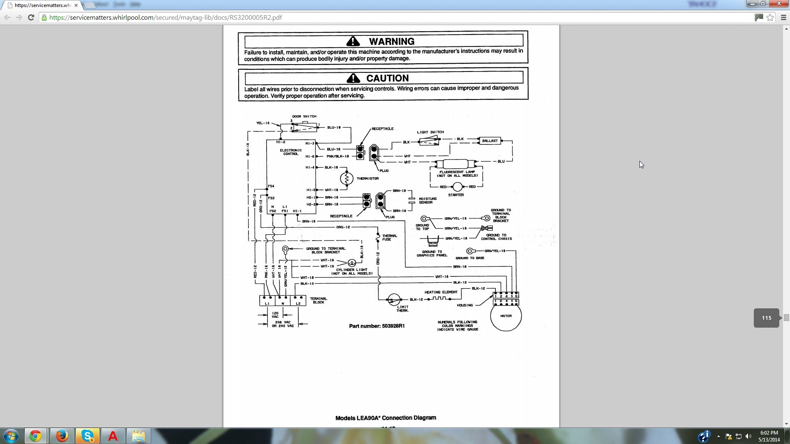Click the green secure lock icon

(44, 17)
